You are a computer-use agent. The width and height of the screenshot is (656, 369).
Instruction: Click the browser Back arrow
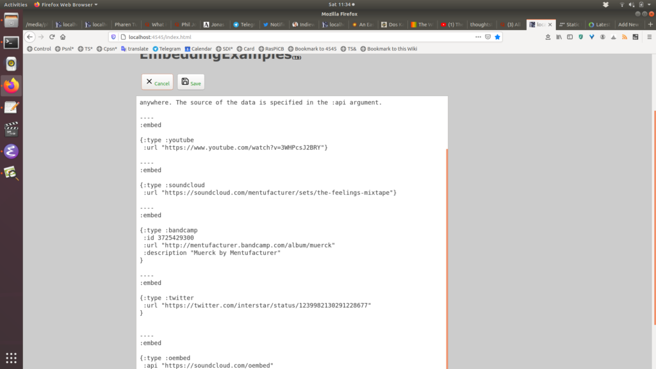pyautogui.click(x=29, y=37)
